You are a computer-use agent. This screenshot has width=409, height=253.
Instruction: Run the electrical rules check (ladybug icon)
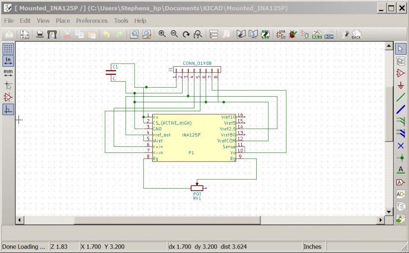pos(293,34)
